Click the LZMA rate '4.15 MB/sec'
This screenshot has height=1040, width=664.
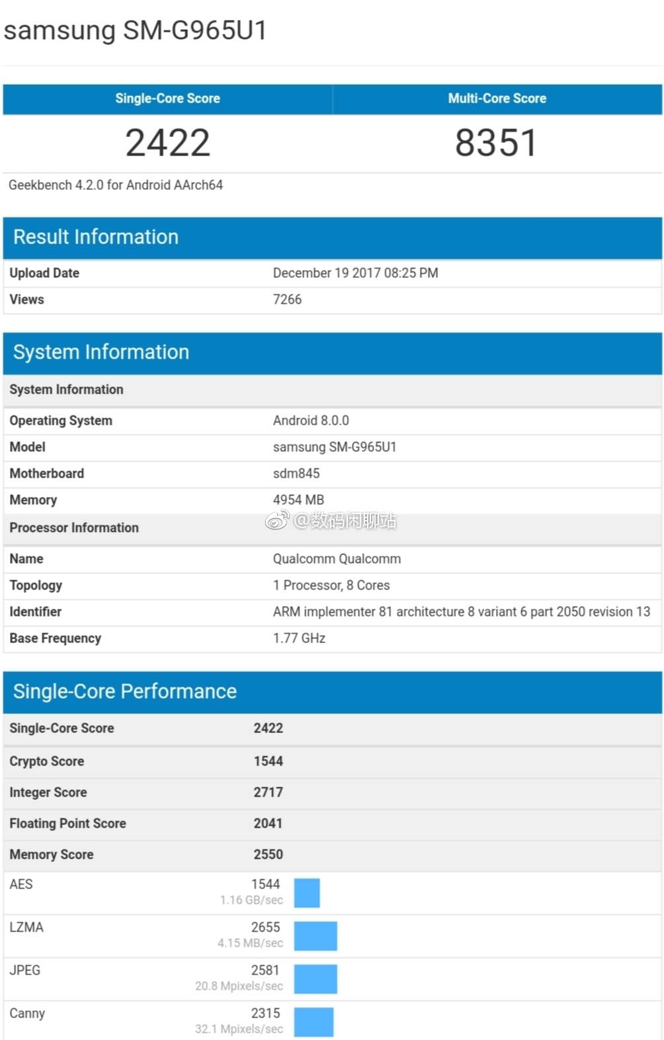click(x=250, y=943)
